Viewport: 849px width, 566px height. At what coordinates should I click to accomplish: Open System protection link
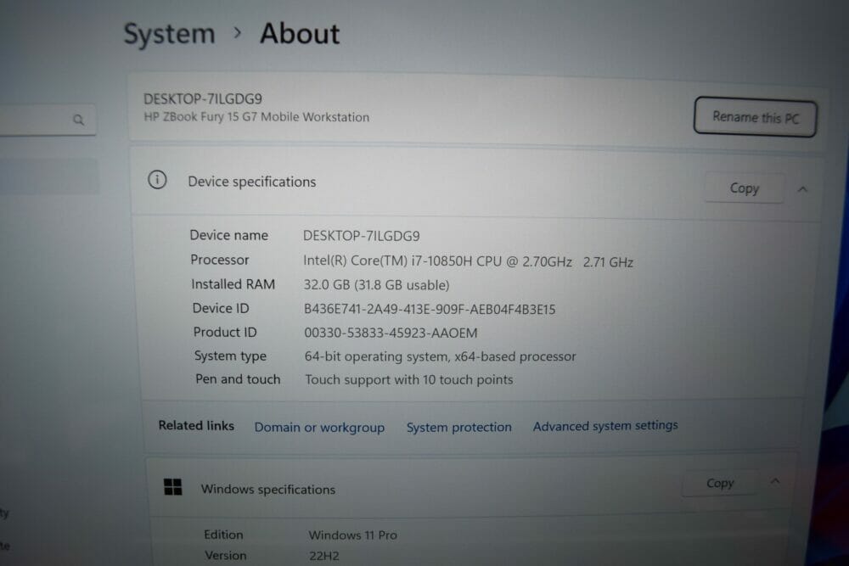point(459,427)
